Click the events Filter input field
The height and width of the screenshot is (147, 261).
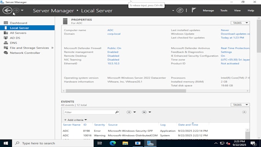click(89, 112)
